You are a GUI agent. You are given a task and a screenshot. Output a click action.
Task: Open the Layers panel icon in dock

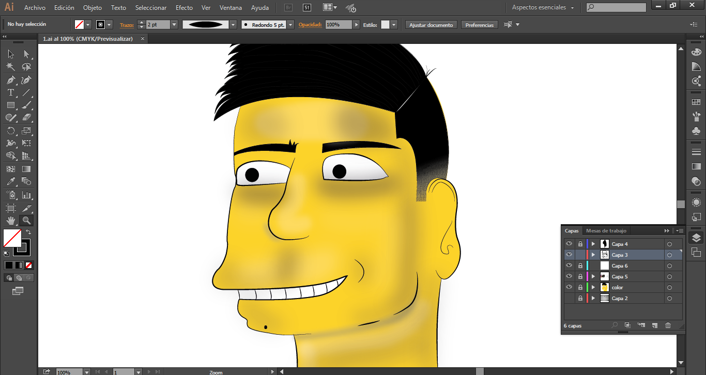(x=696, y=238)
